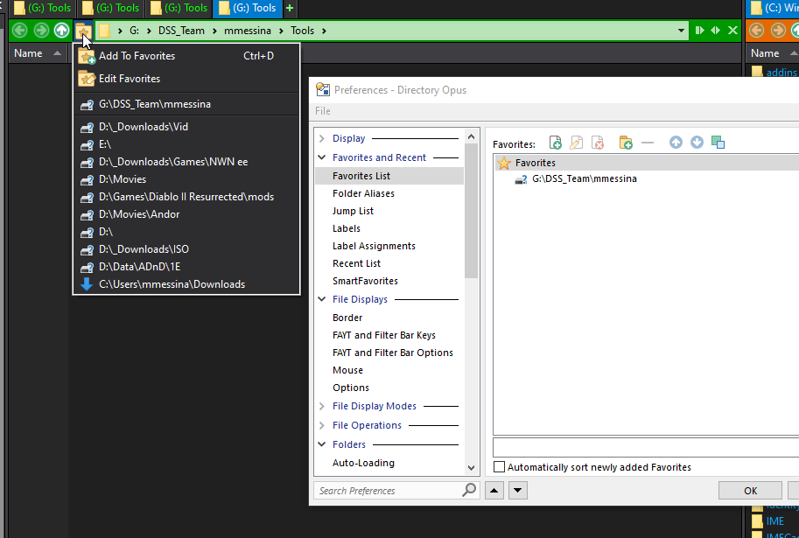This screenshot has width=799, height=538.
Task: Select Edit Favorites menu entry
Action: point(130,79)
